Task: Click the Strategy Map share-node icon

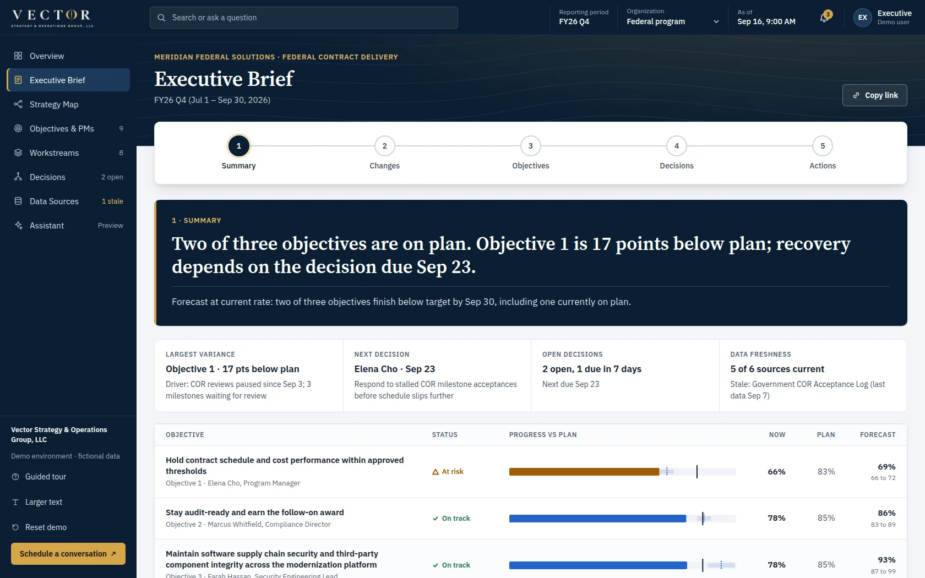Action: click(x=18, y=105)
